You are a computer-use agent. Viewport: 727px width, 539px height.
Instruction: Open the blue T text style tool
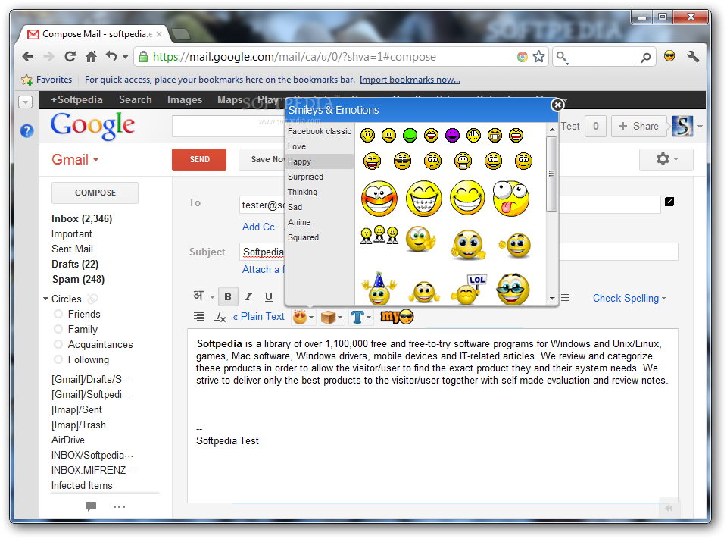point(360,317)
